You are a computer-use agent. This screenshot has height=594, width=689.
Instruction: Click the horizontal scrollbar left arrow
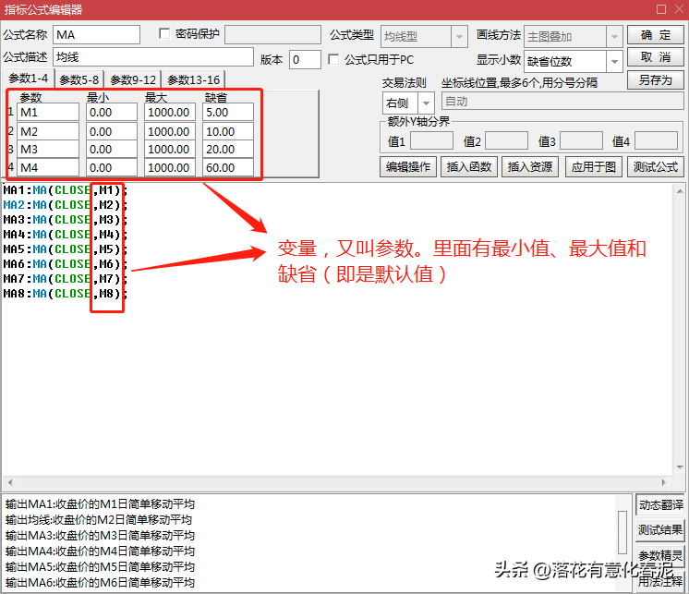[x=9, y=482]
